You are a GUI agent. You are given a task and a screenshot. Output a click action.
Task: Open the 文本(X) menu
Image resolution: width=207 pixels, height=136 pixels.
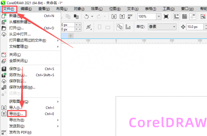(133, 9)
